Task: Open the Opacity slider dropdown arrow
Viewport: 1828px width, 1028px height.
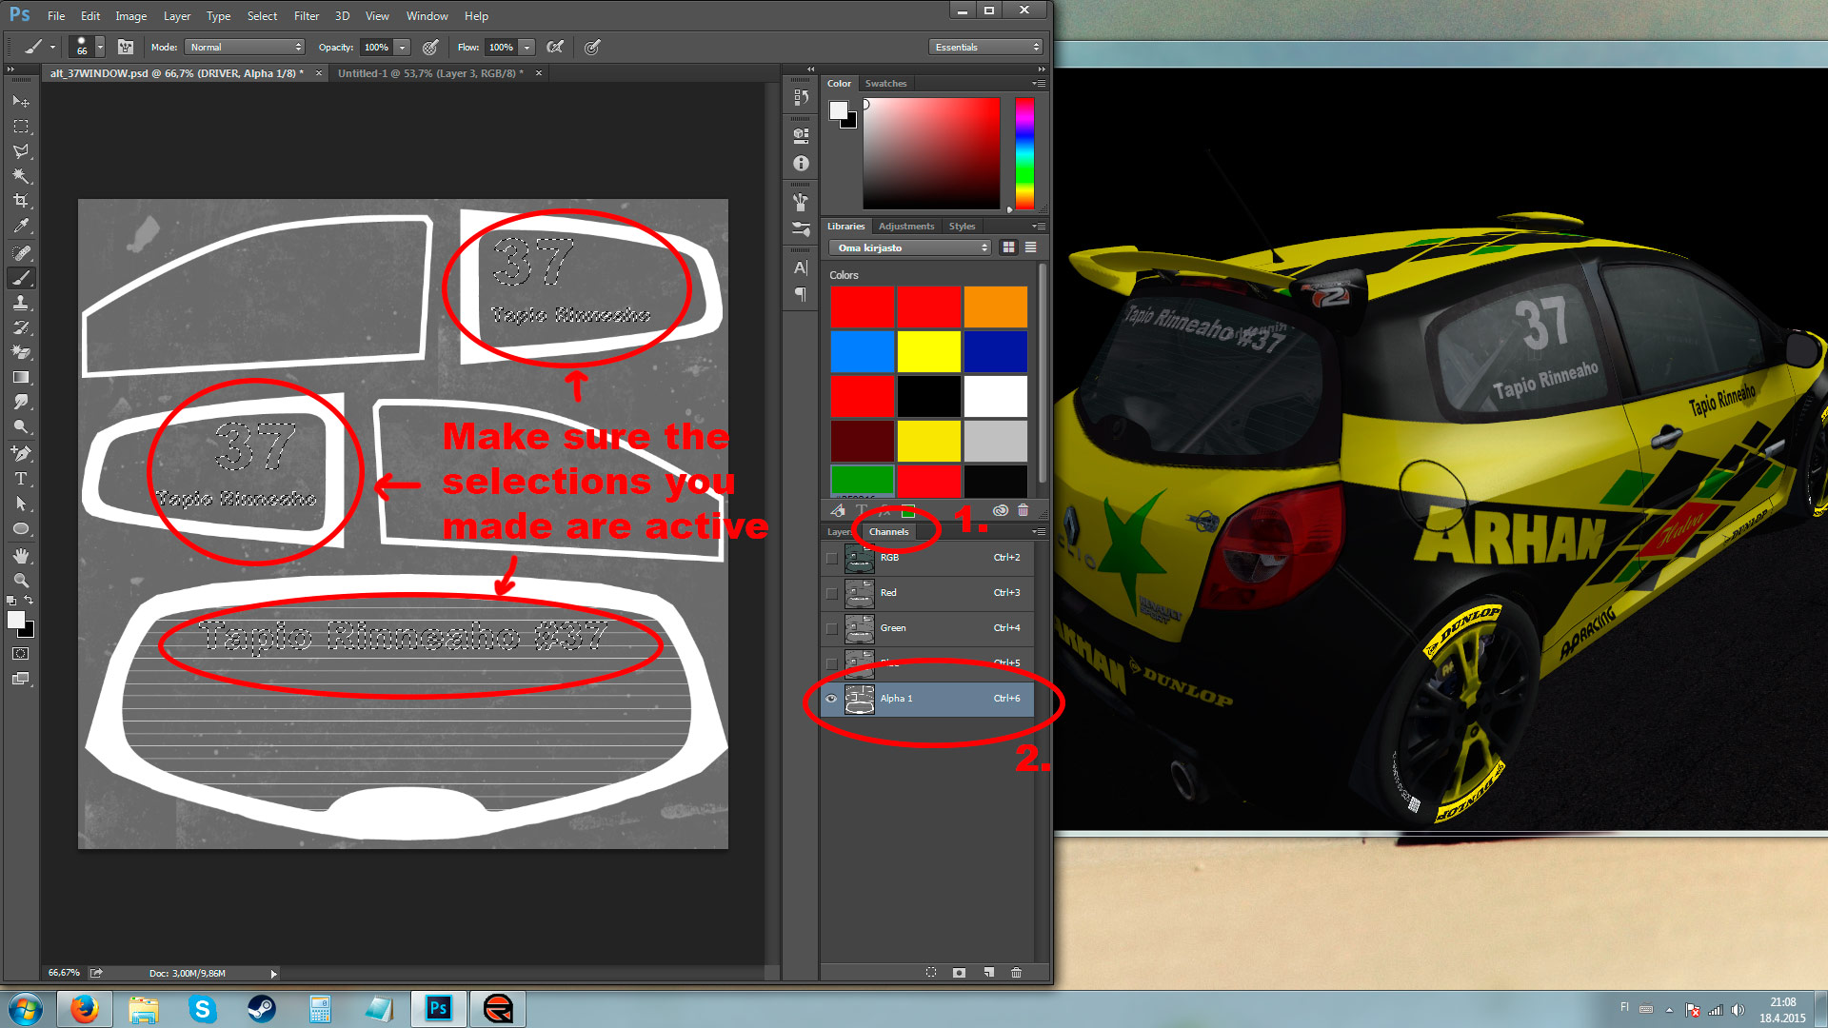Action: (x=403, y=47)
